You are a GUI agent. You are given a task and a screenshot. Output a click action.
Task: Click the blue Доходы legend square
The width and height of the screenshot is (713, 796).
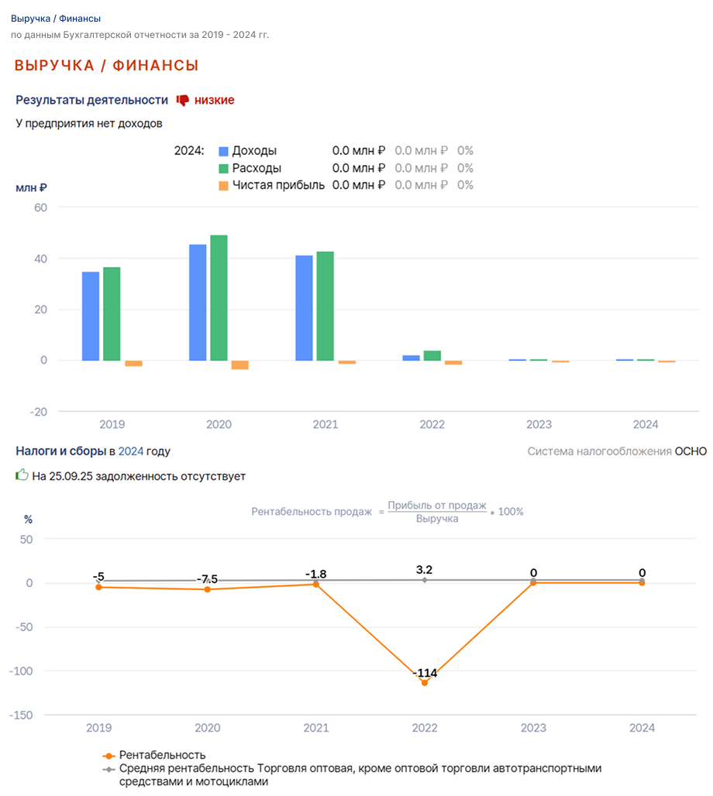click(223, 151)
